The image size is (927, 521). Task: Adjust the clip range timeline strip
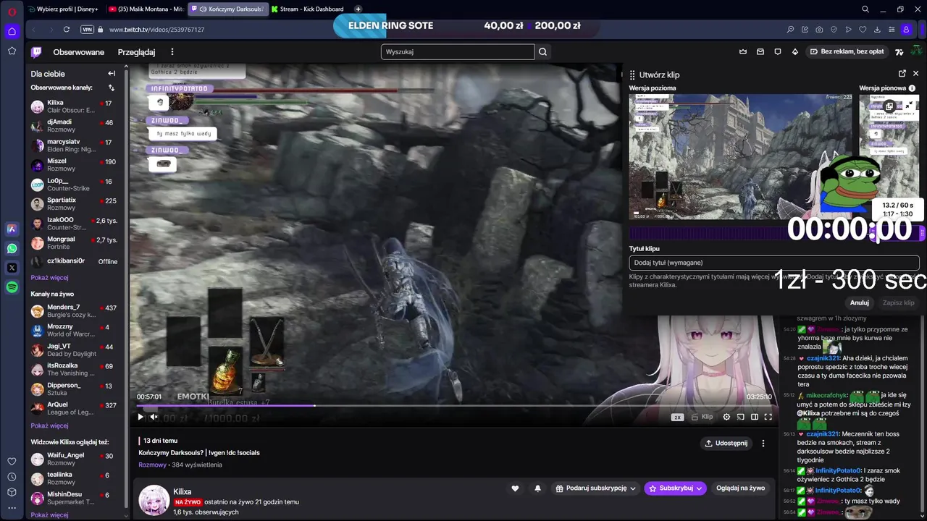[776, 233]
